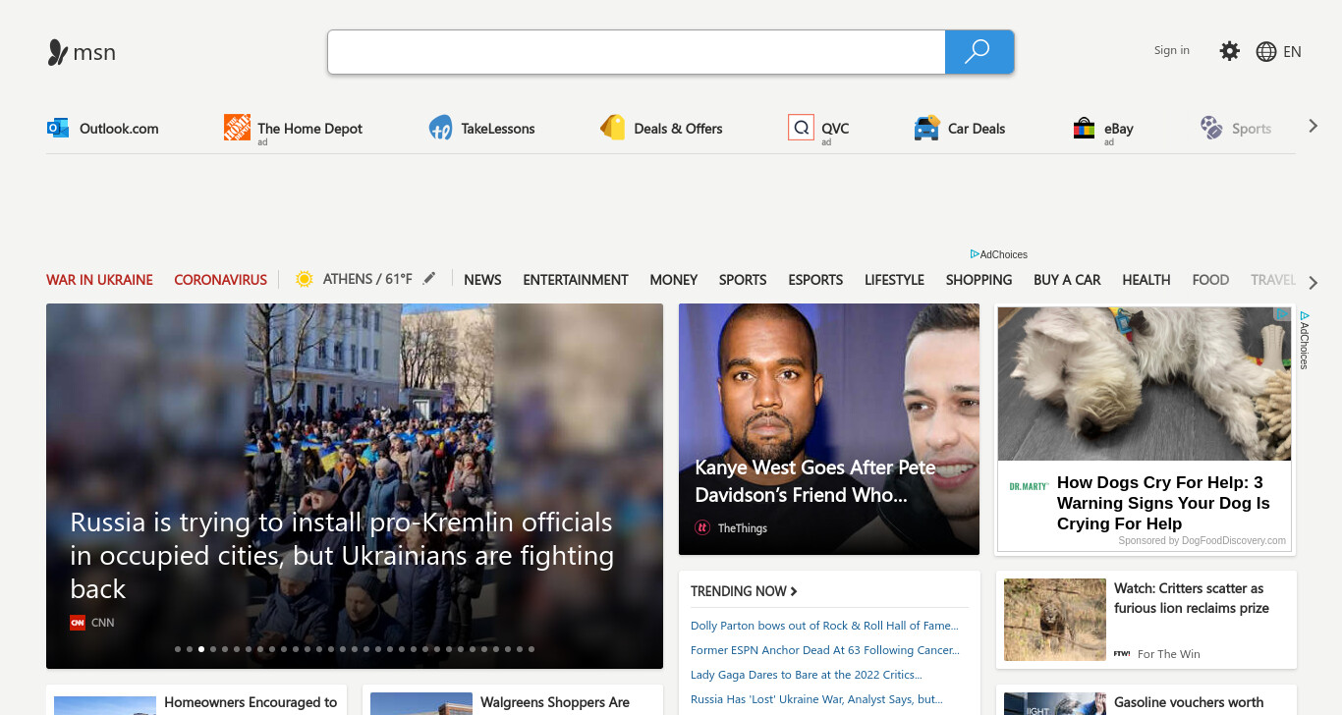Open Russia Has 'Lost' Ukraine War link
Image resolution: width=1342 pixels, height=715 pixels.
[816, 699]
